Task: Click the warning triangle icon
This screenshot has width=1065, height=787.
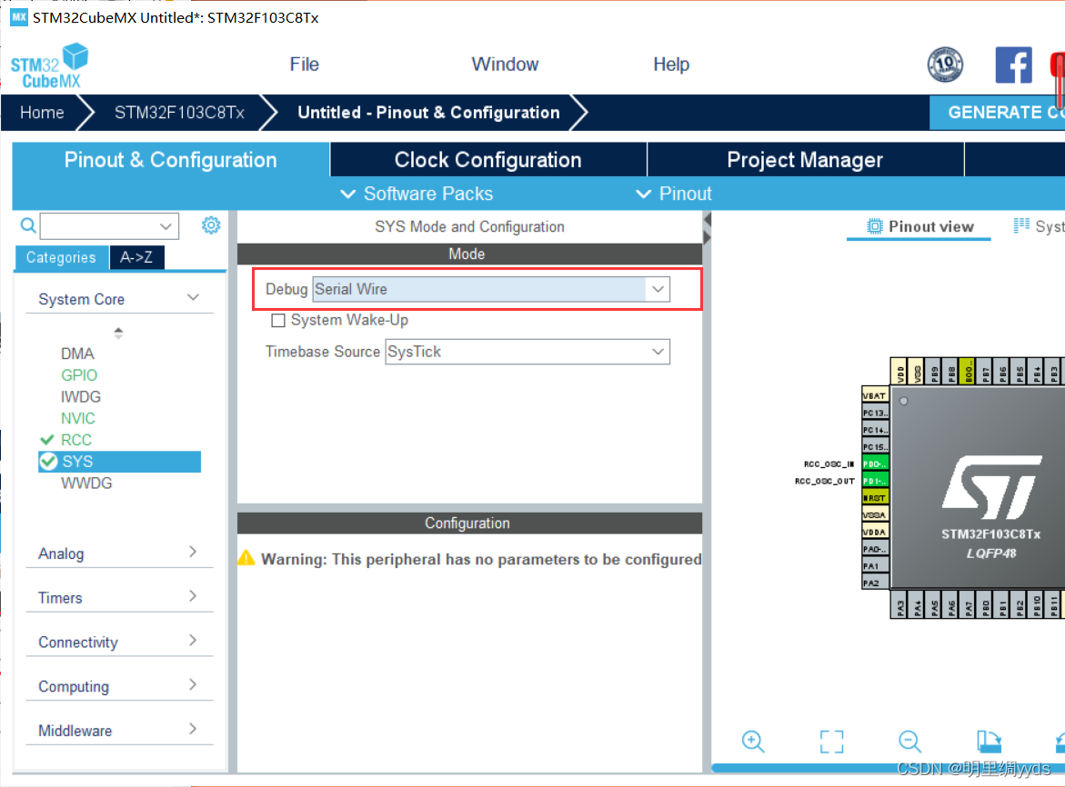Action: (246, 558)
